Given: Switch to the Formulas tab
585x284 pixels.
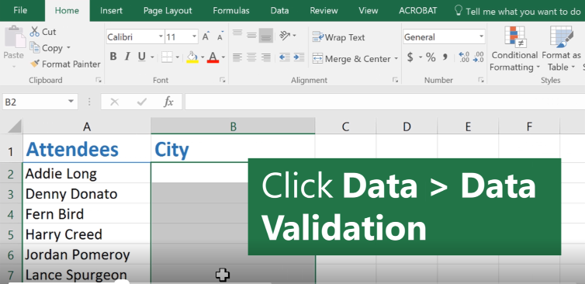Looking at the screenshot, I should [x=231, y=10].
